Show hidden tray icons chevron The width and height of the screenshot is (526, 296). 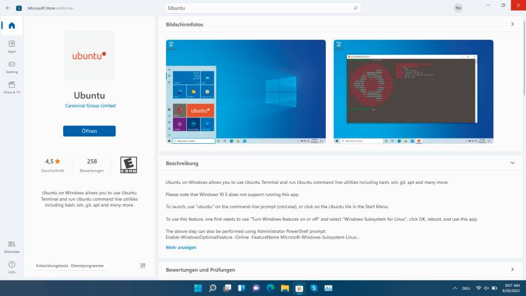455,288
